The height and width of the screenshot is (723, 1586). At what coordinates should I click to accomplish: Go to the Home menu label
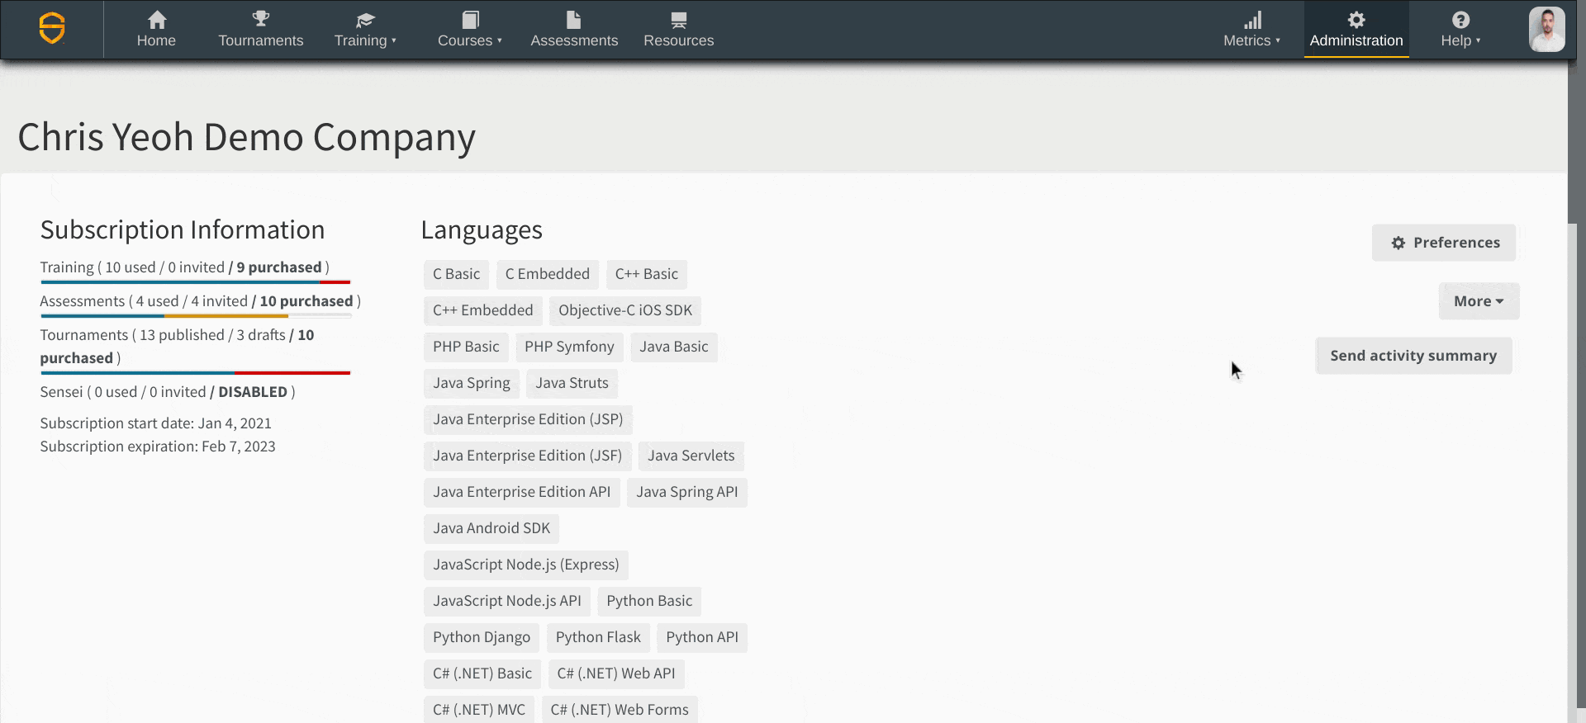pyautogui.click(x=156, y=40)
